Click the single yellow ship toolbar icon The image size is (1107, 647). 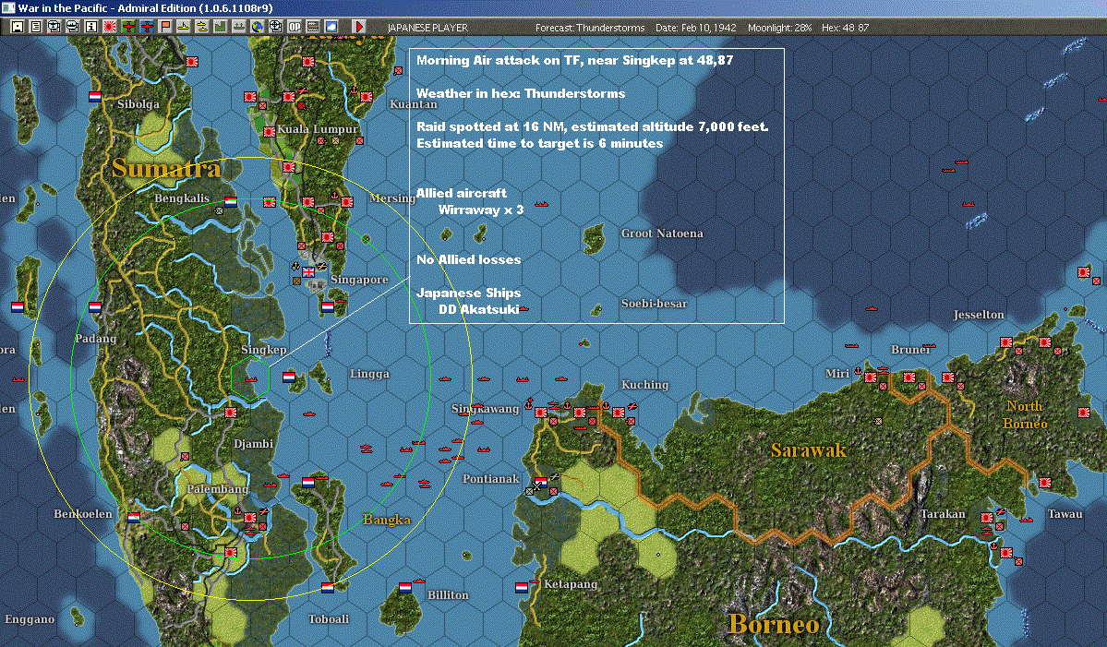click(184, 27)
